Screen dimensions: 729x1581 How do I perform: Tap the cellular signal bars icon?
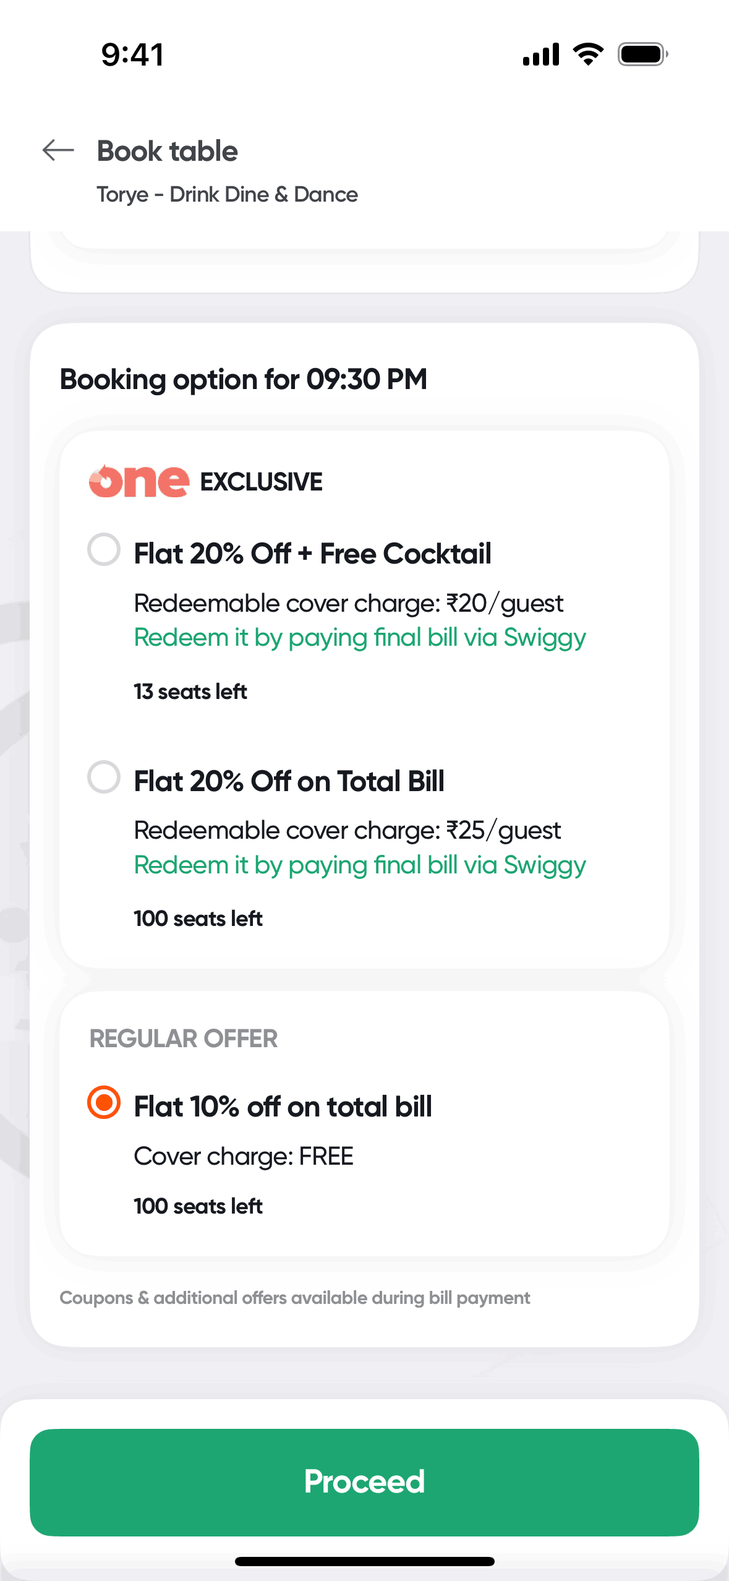541,54
